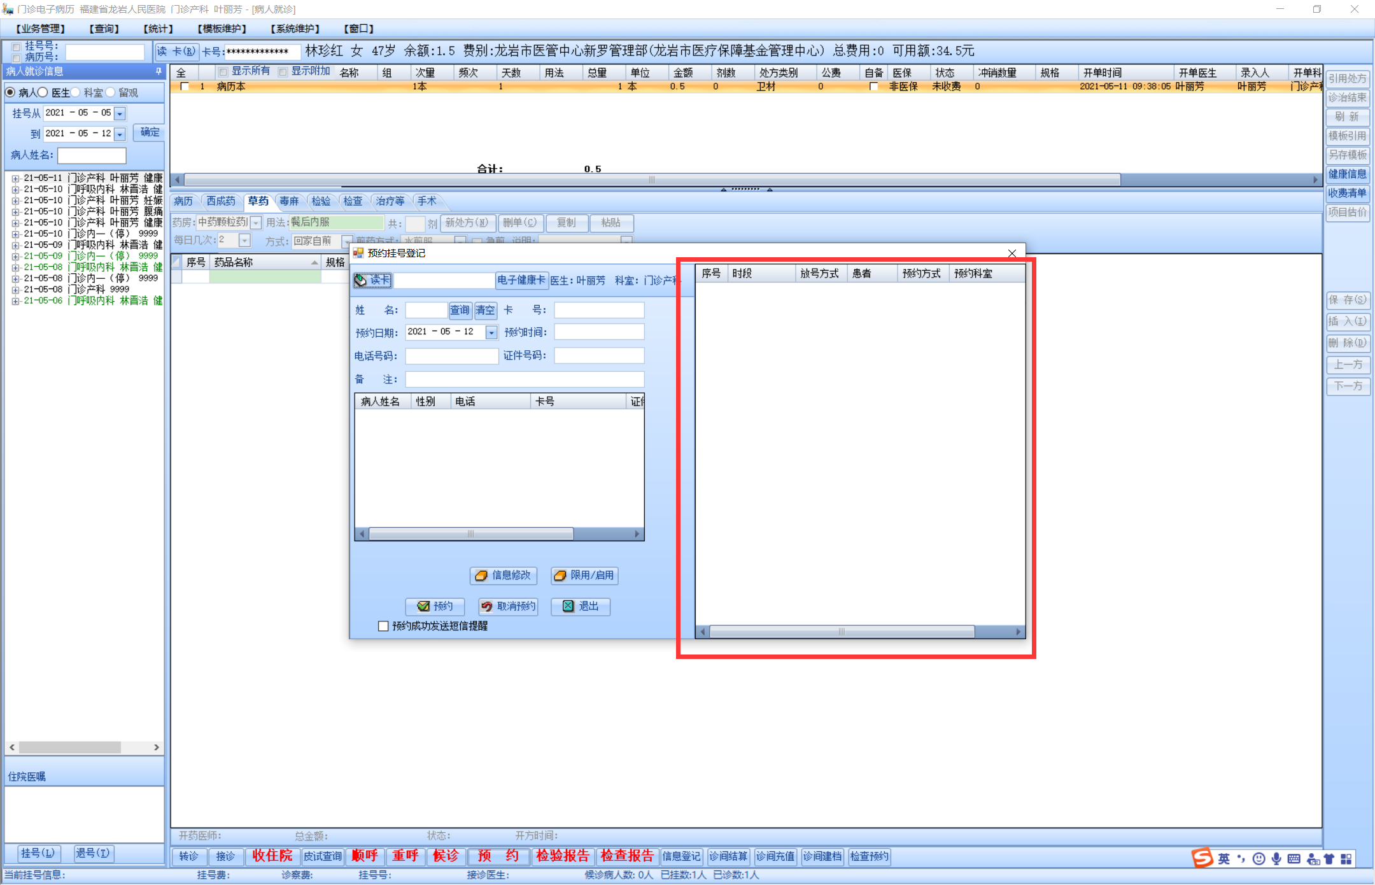Click the red 检验报告 button
1375x885 pixels.
click(x=563, y=856)
